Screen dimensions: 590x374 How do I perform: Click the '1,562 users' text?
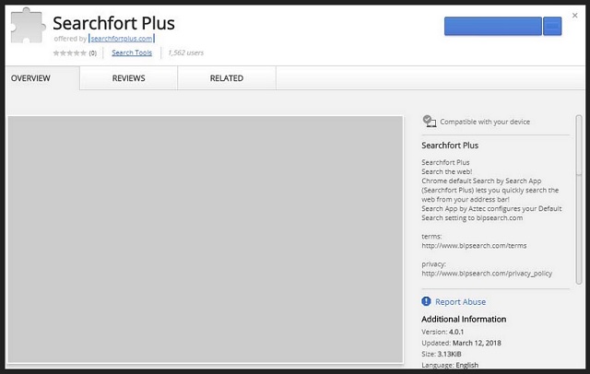pos(186,53)
